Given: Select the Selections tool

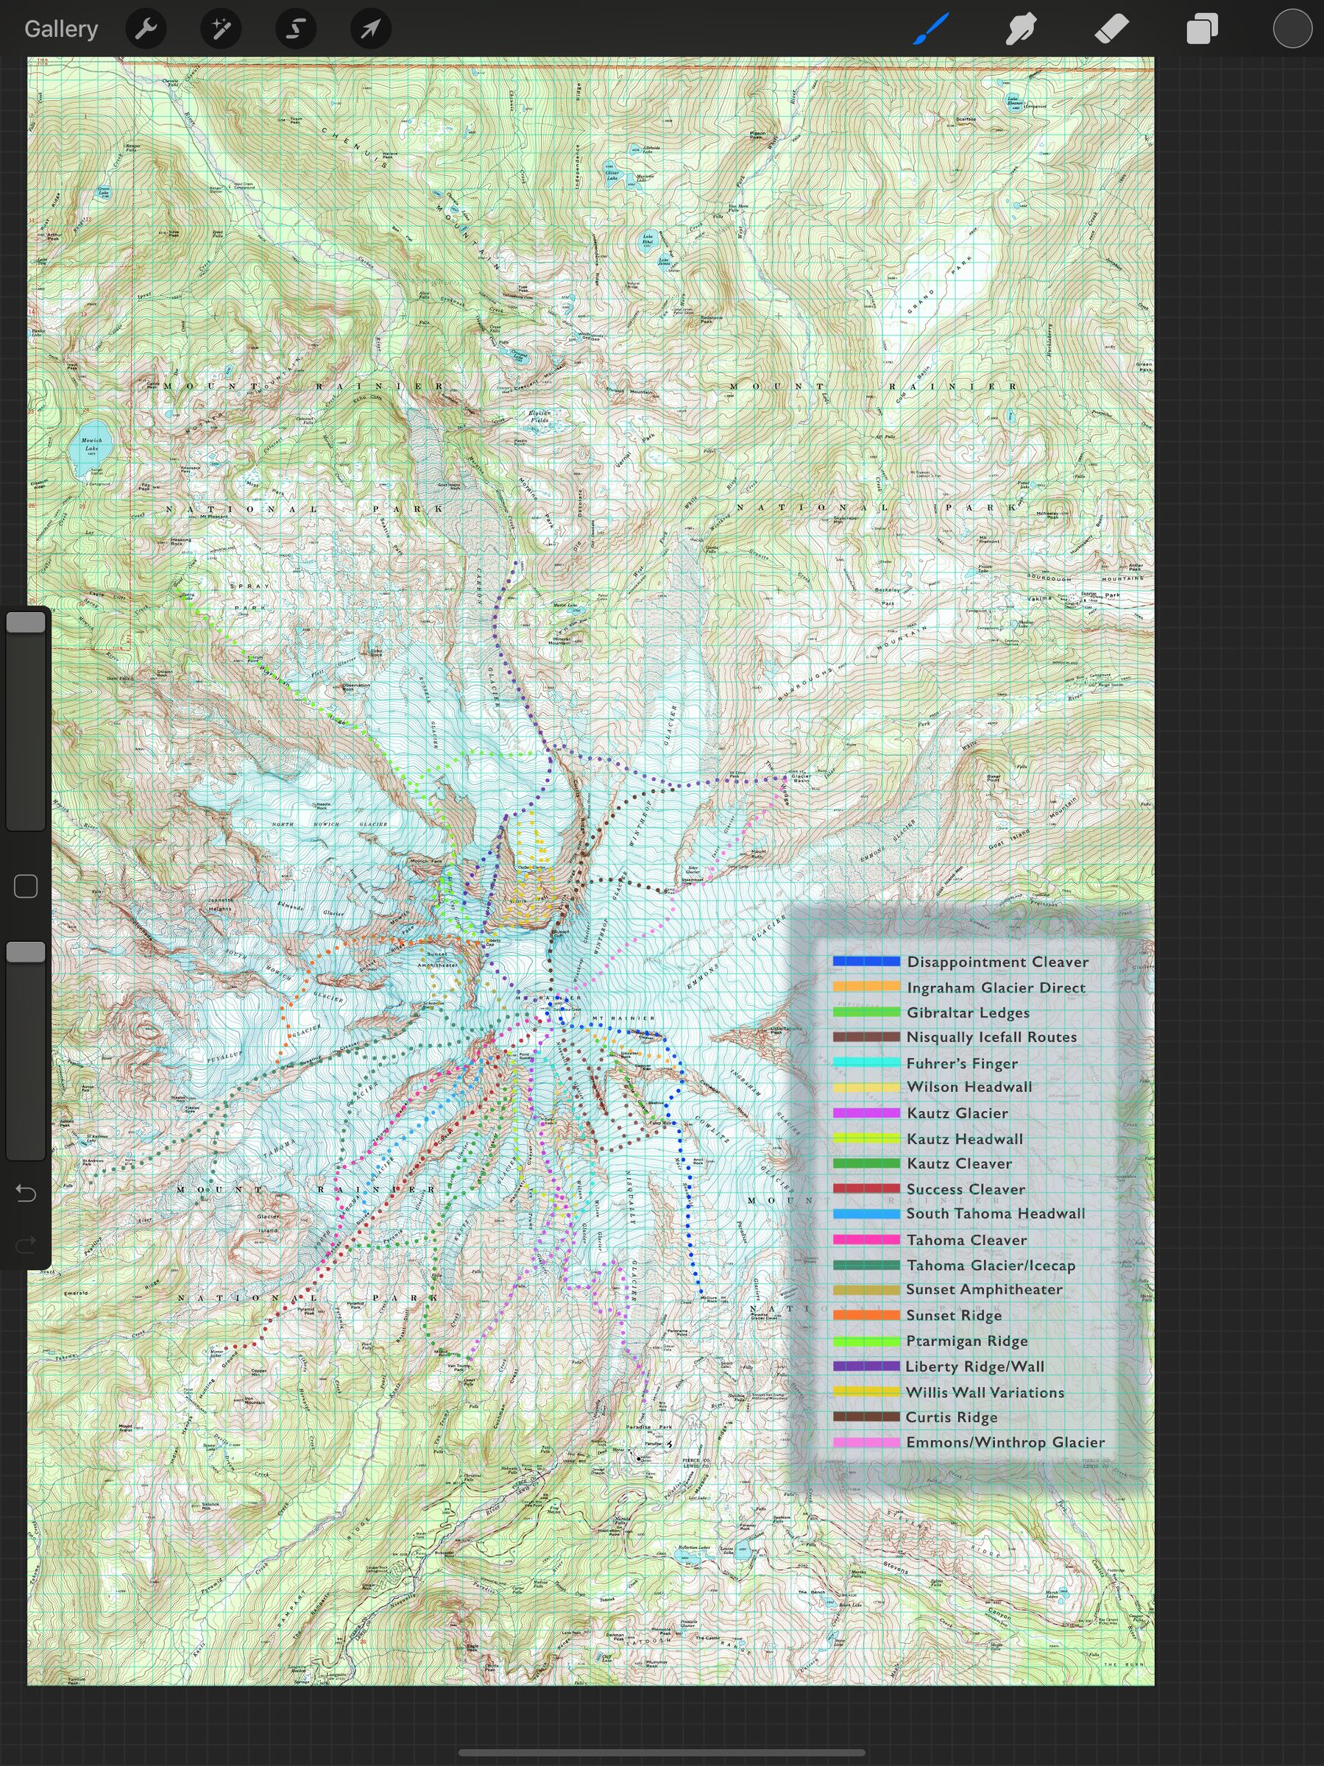Looking at the screenshot, I should point(294,29).
